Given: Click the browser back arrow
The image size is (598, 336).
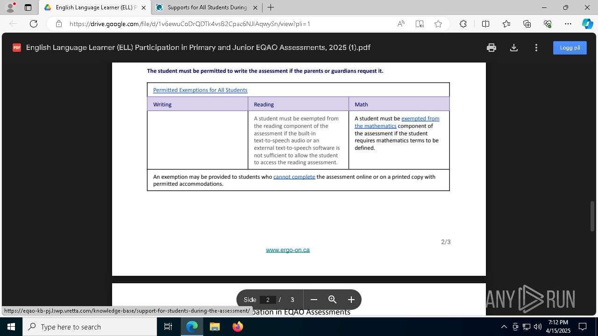Looking at the screenshot, I should tap(13, 24).
